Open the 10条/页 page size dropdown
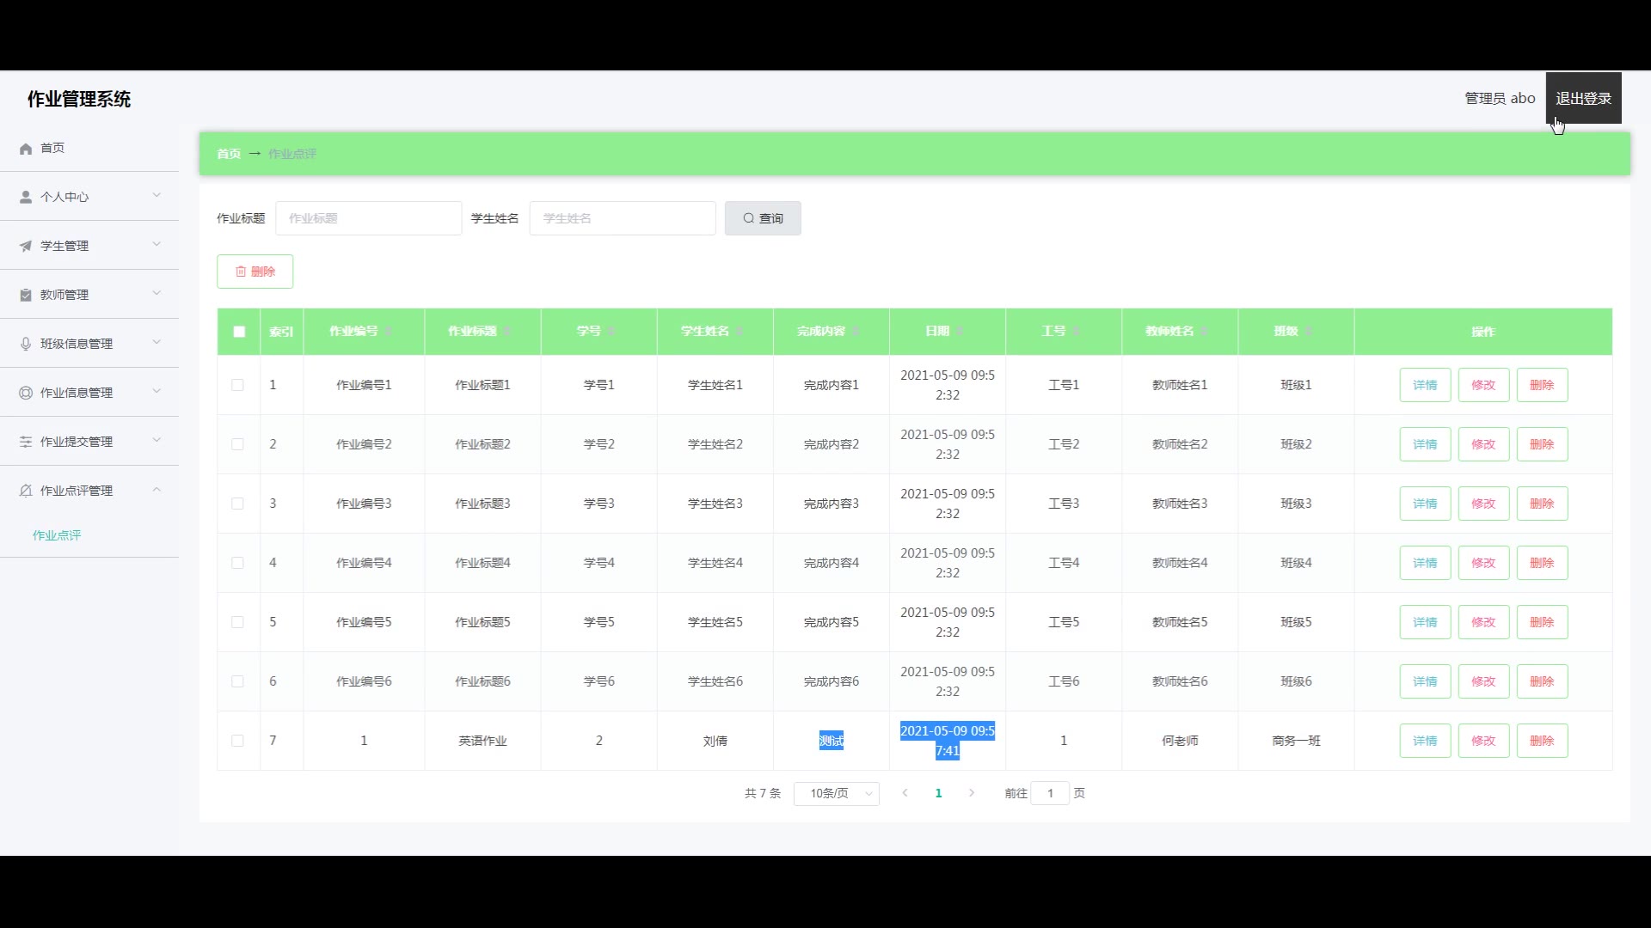 pyautogui.click(x=836, y=793)
